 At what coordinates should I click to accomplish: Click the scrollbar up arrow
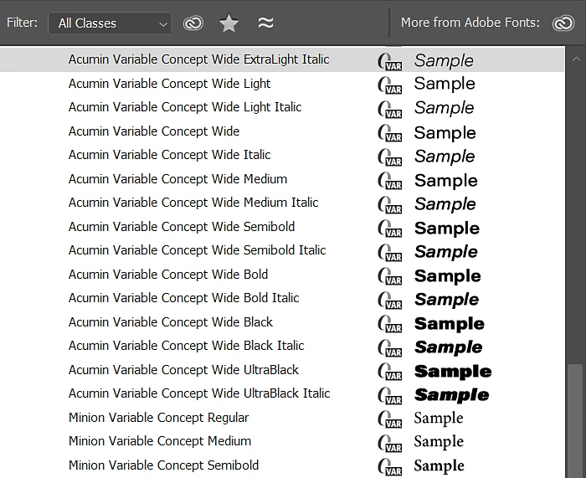(x=576, y=59)
